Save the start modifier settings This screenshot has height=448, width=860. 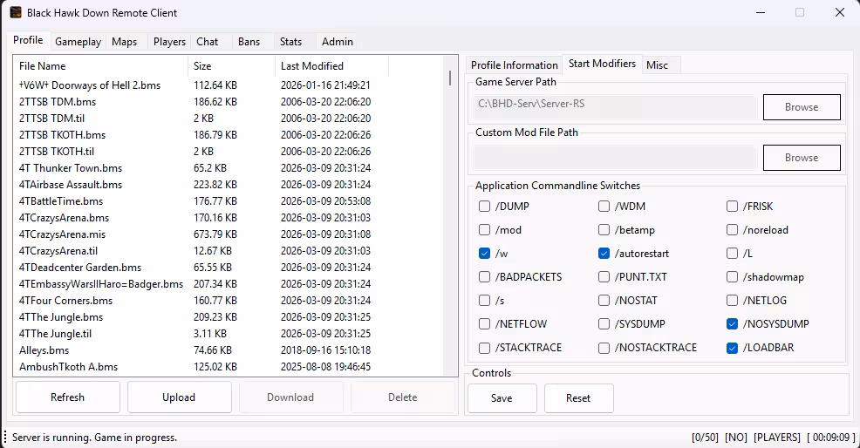click(x=502, y=398)
